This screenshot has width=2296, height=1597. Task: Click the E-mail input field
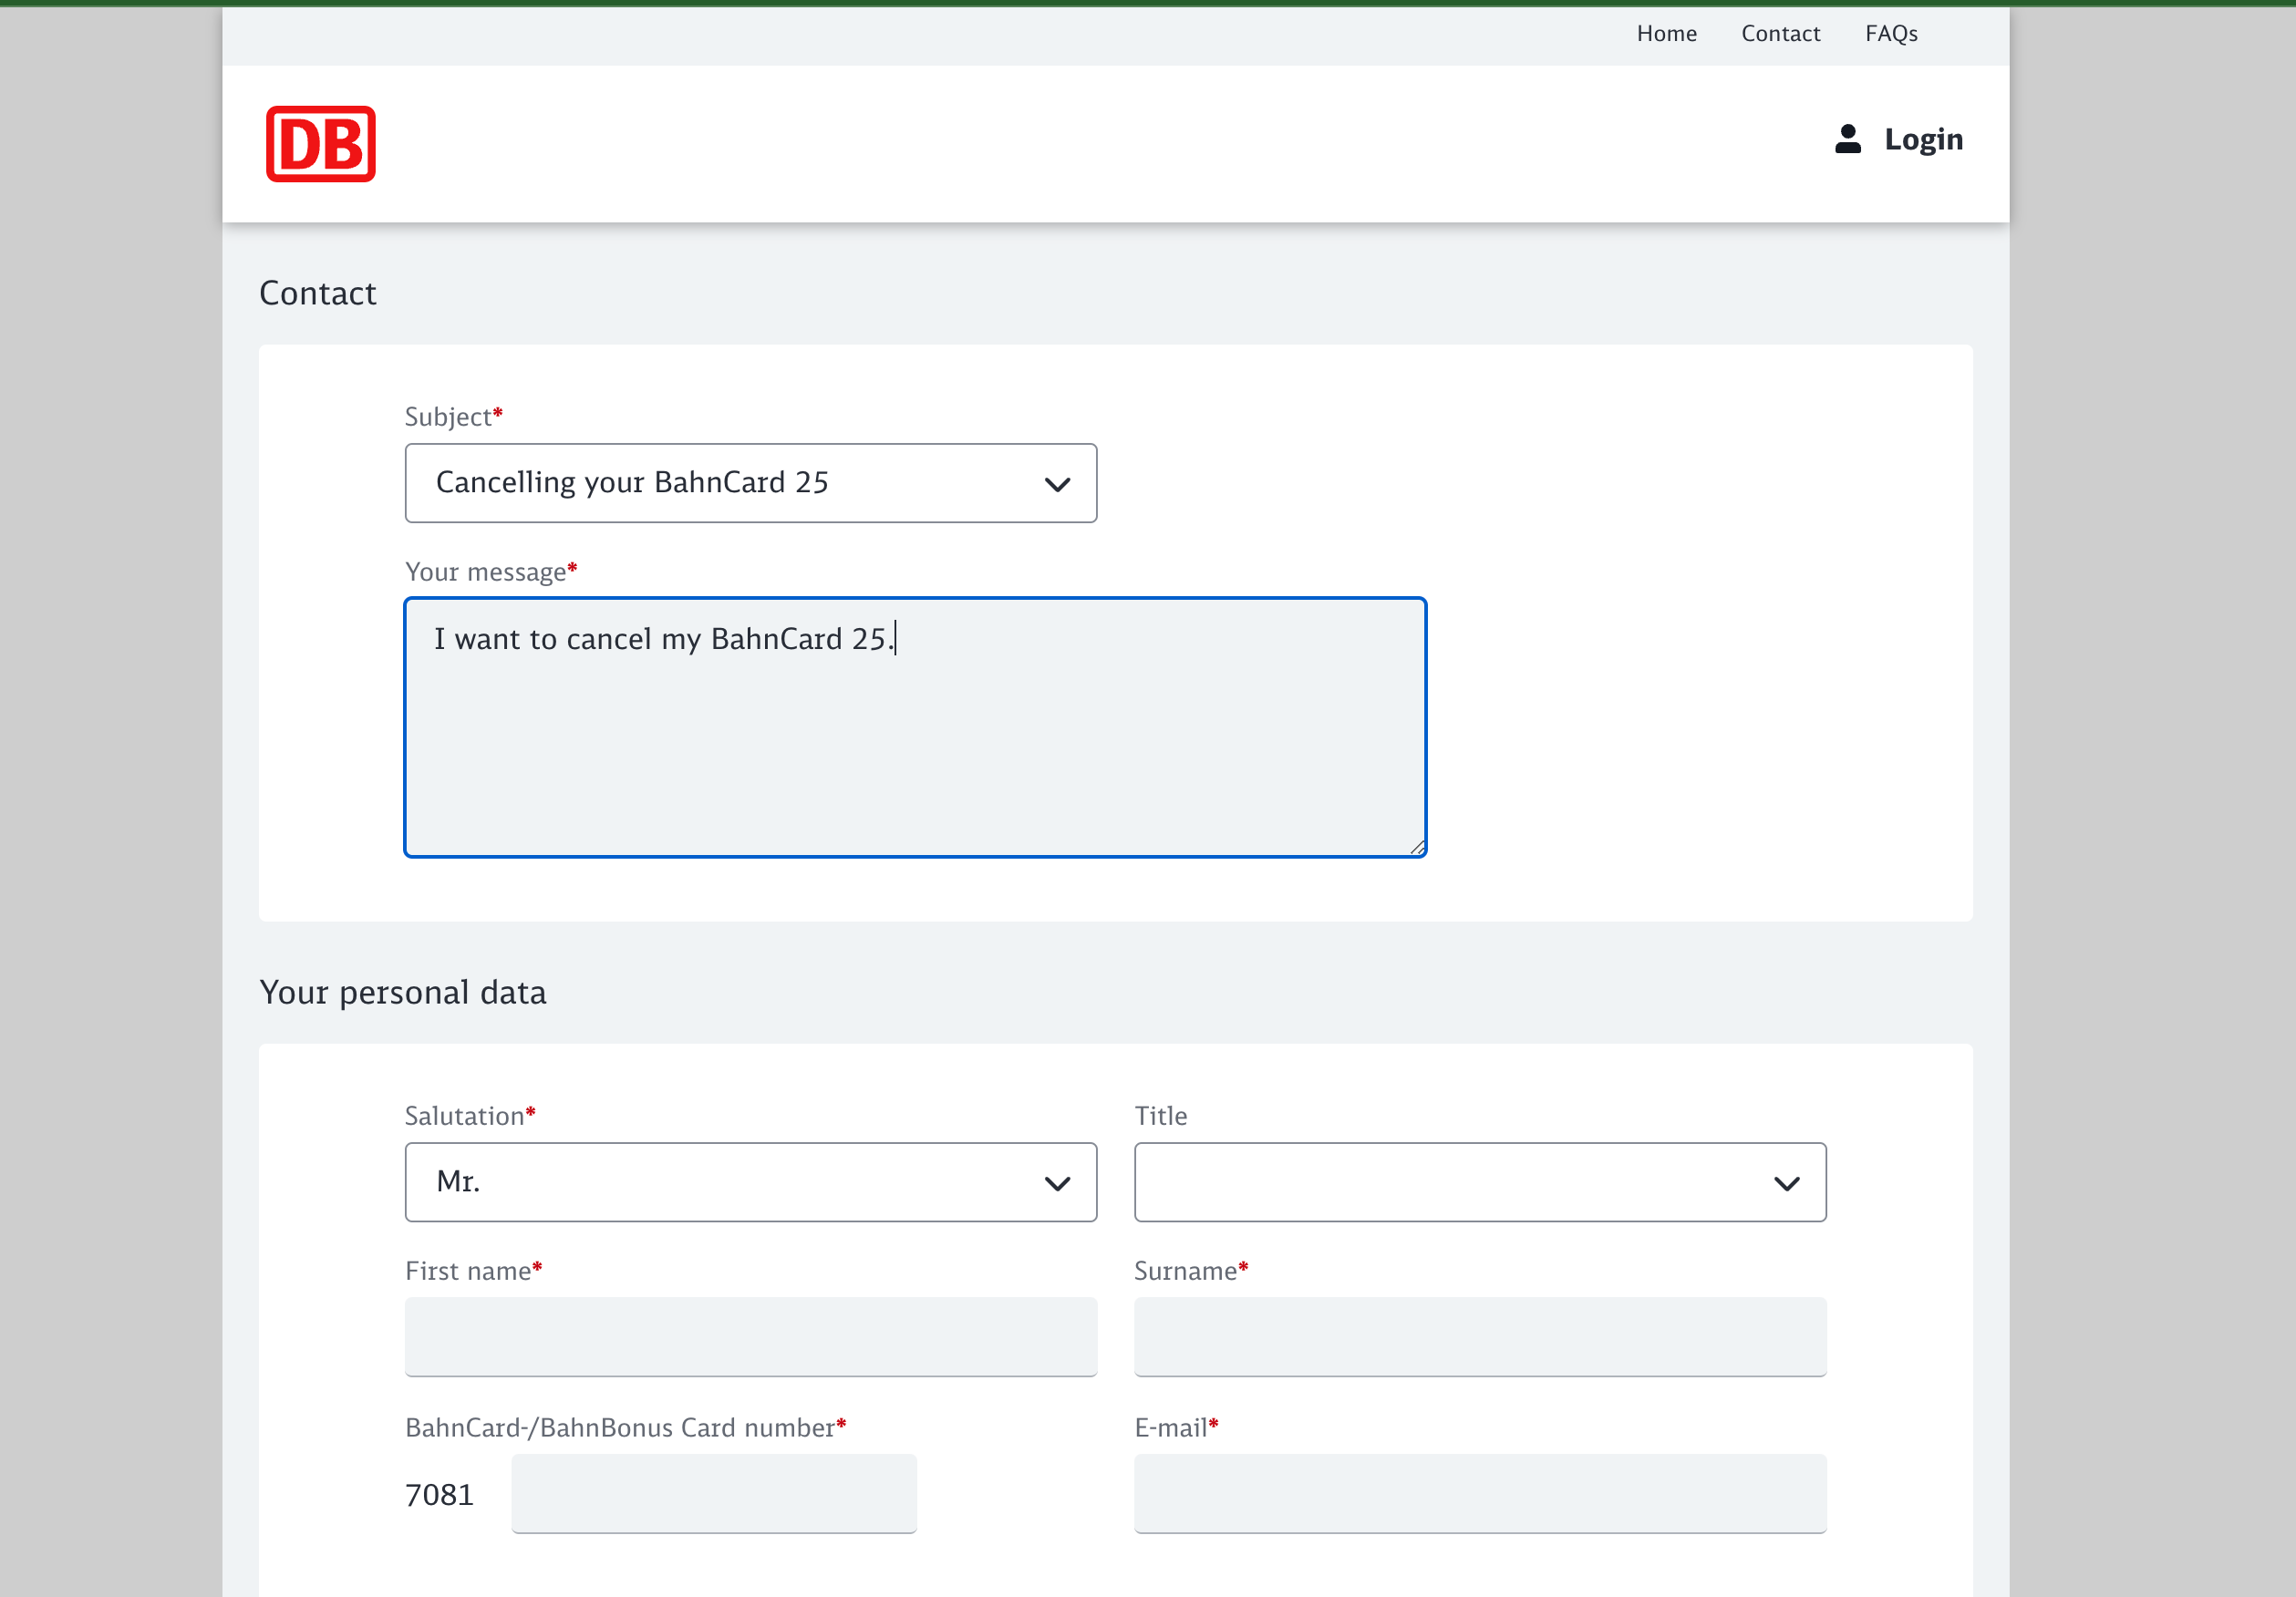(1480, 1494)
